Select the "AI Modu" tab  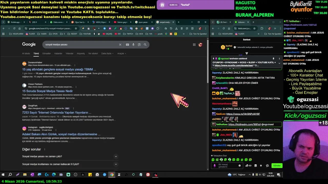click(26, 53)
